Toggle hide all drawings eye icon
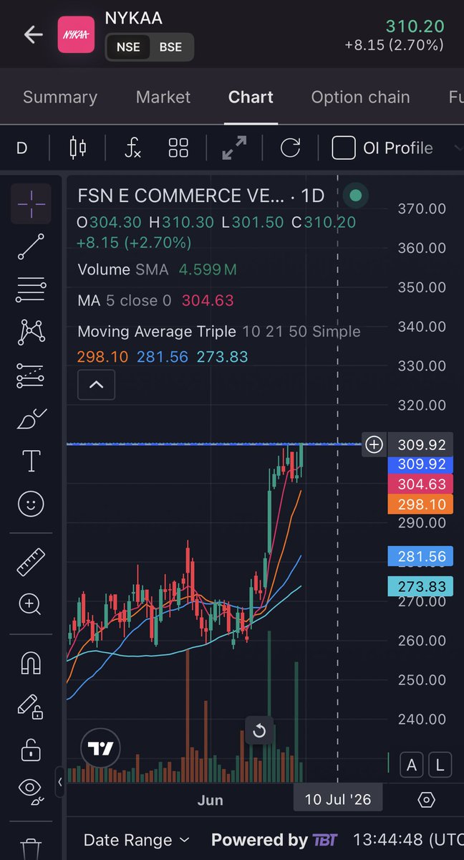 tap(31, 790)
